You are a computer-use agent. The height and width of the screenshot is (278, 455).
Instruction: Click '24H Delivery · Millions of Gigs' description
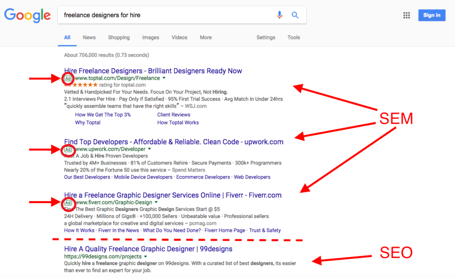click(x=166, y=216)
